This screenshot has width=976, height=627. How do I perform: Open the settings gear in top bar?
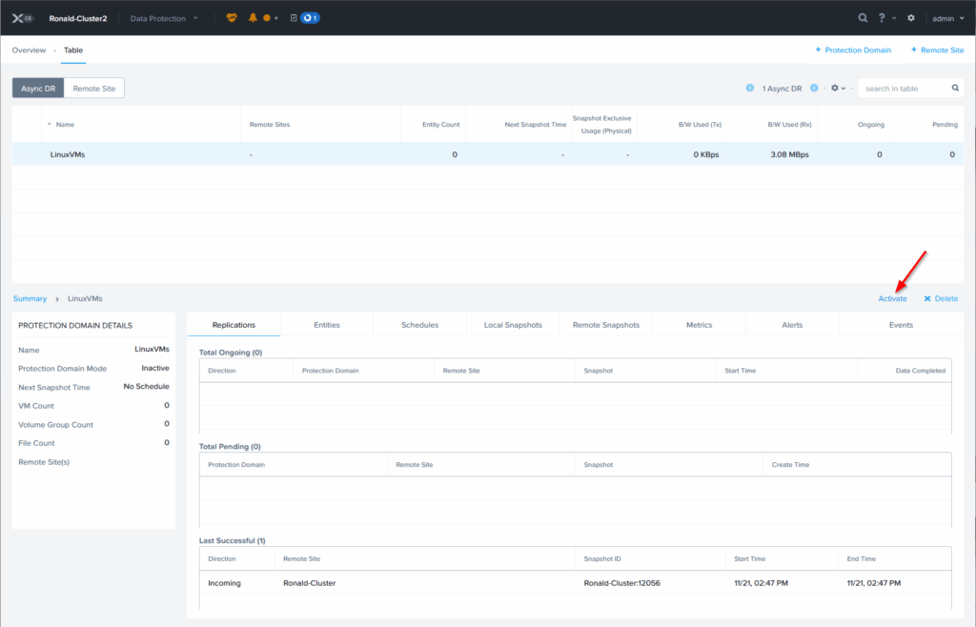[x=911, y=17]
